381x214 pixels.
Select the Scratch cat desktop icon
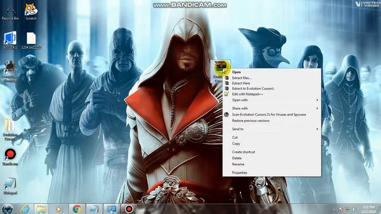[31, 11]
